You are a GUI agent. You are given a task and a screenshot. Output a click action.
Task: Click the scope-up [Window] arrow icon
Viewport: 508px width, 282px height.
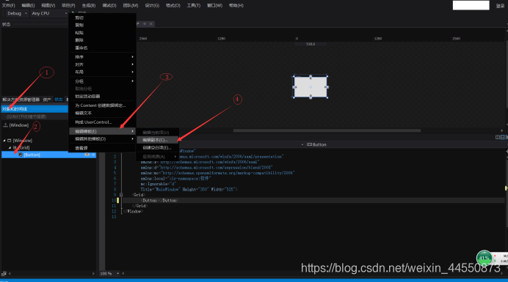pos(6,125)
